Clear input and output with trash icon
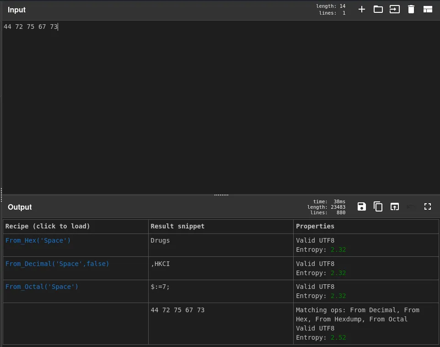 coord(411,10)
